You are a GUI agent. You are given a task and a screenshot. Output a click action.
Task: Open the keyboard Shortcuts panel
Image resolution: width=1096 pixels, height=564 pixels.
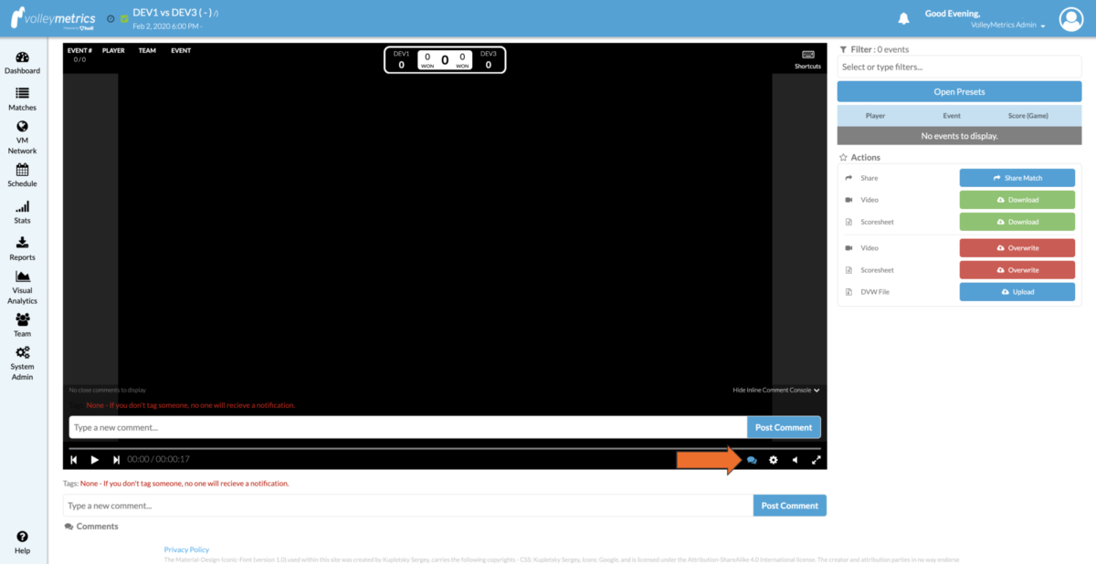pyautogui.click(x=807, y=59)
